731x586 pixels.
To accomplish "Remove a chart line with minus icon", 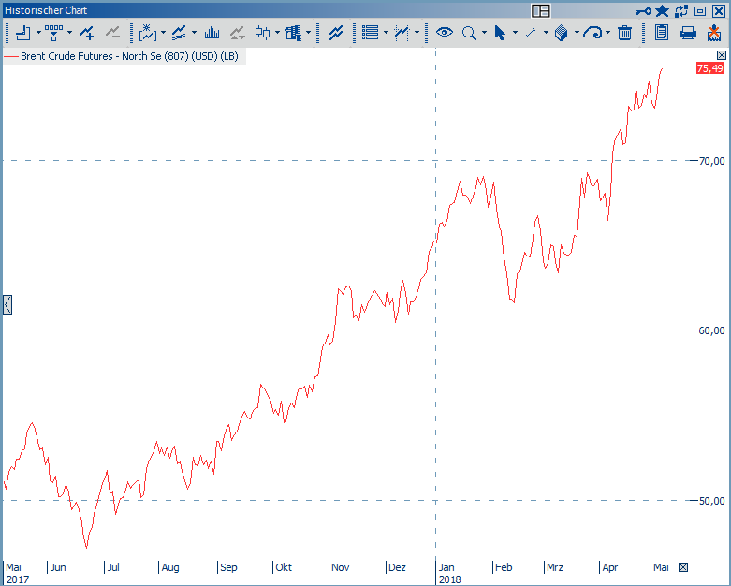I will 112,33.
